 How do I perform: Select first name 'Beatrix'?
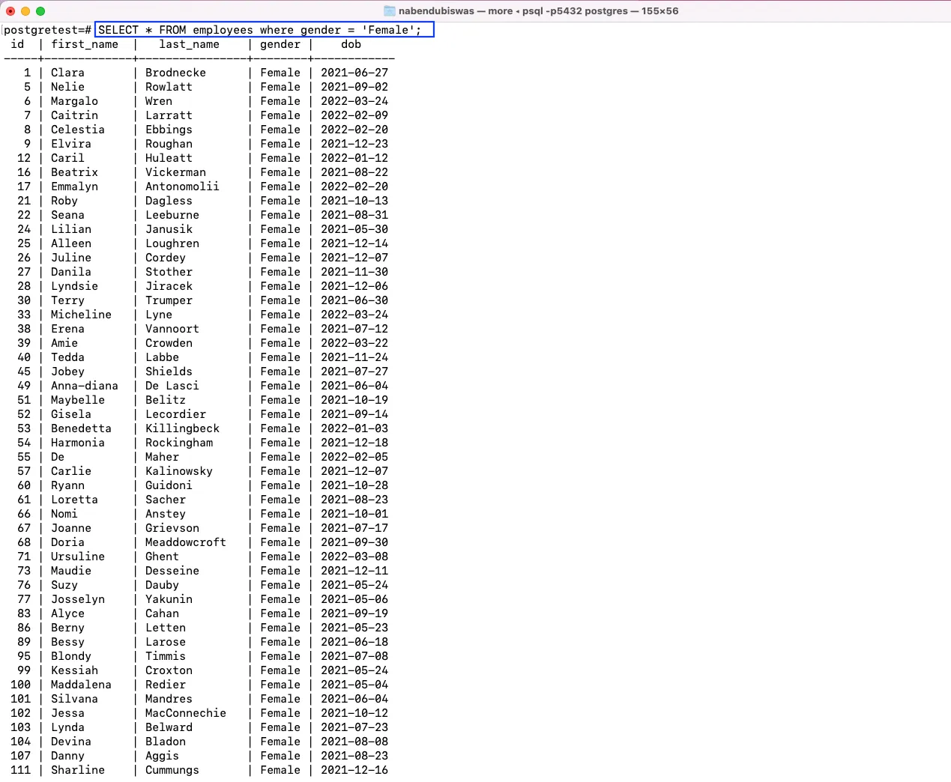pyautogui.click(x=74, y=172)
